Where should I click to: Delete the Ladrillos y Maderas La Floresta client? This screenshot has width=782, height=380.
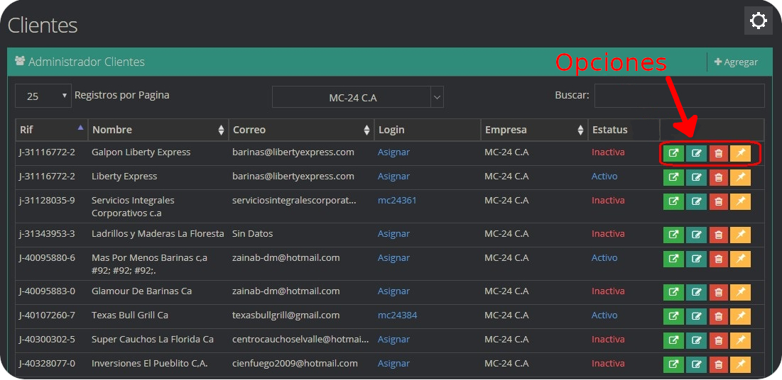(x=718, y=235)
